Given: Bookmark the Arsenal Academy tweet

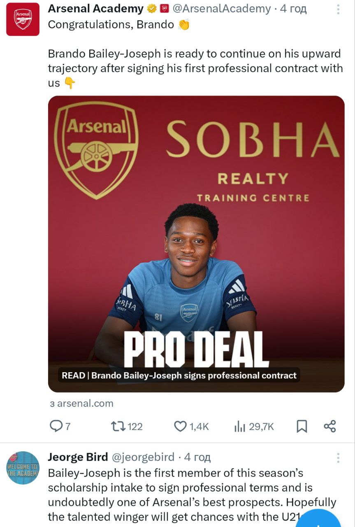Looking at the screenshot, I should pyautogui.click(x=302, y=426).
